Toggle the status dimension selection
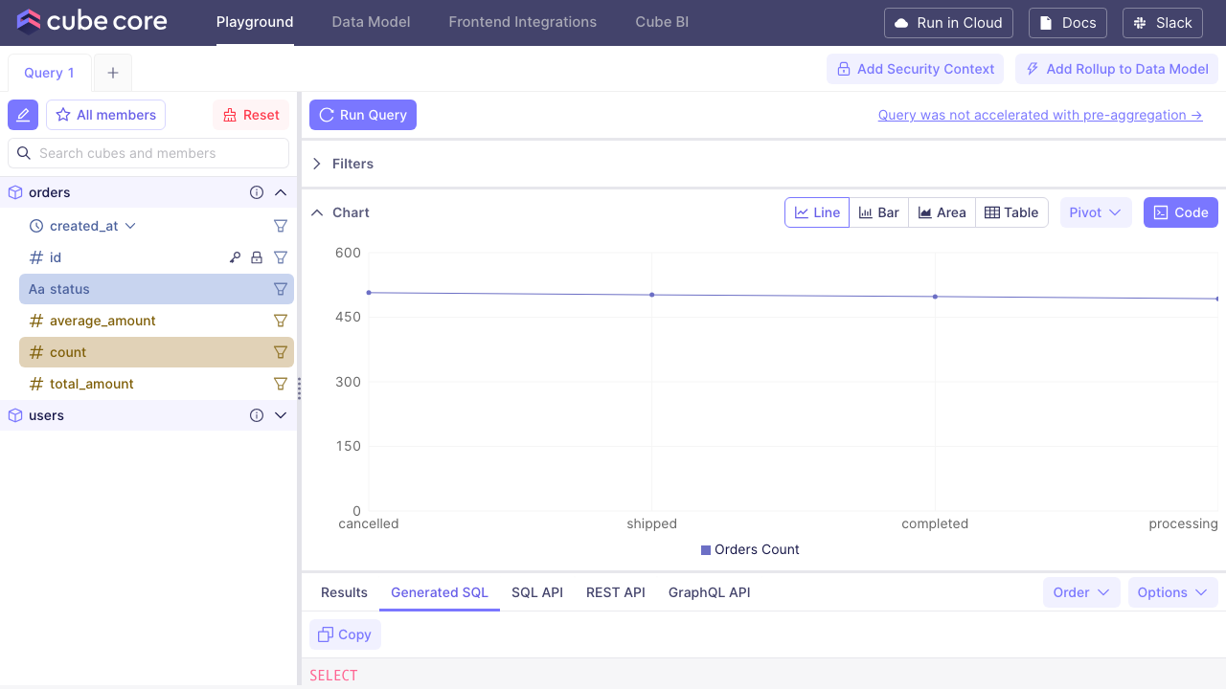Screen dimensions: 1226x689 pyautogui.click(x=156, y=289)
